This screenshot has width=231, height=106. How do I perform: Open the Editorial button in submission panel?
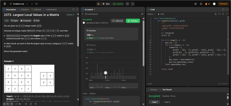118,21
